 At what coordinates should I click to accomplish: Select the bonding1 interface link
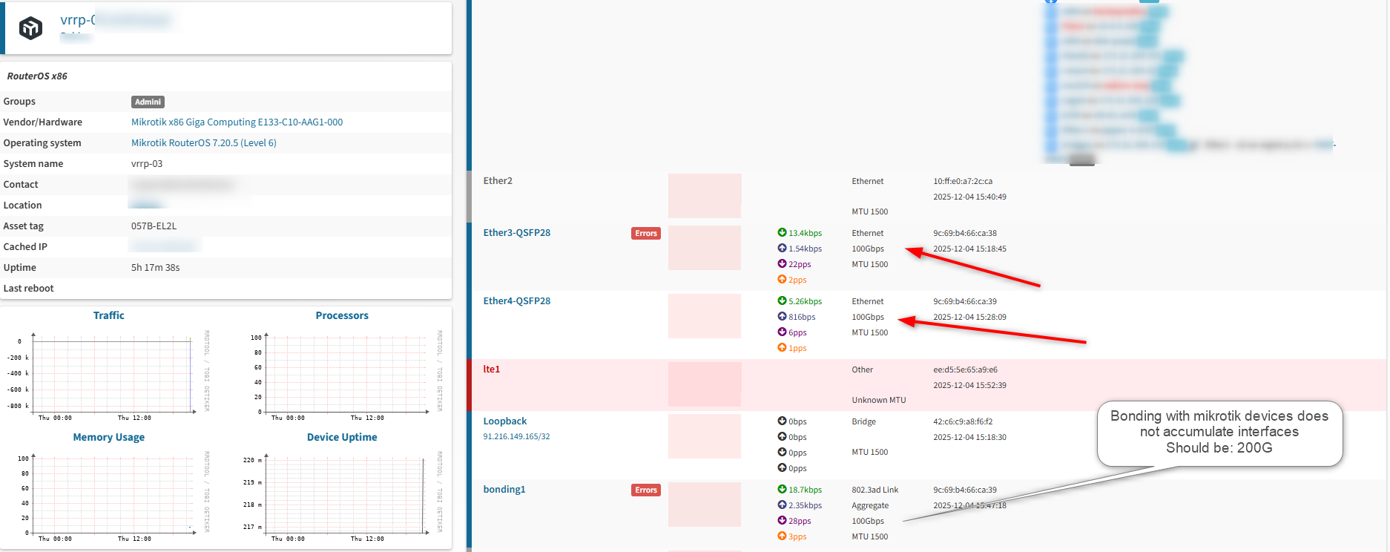click(x=504, y=490)
